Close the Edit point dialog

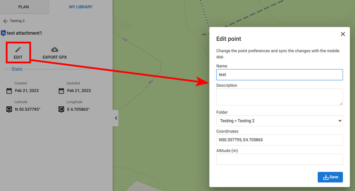pyautogui.click(x=343, y=34)
